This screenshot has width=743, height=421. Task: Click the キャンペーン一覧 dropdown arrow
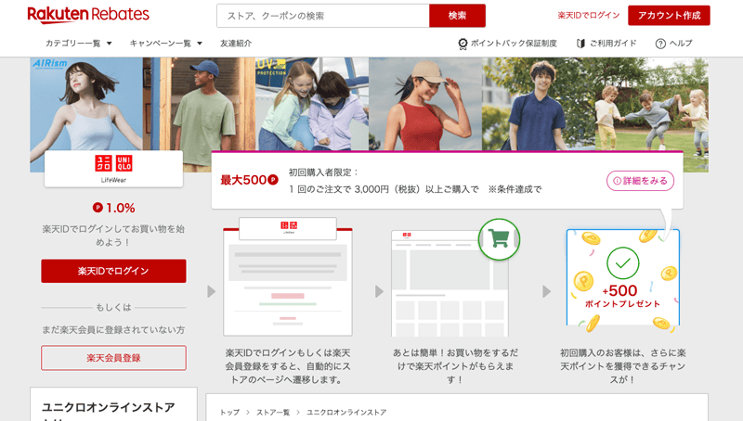[200, 44]
